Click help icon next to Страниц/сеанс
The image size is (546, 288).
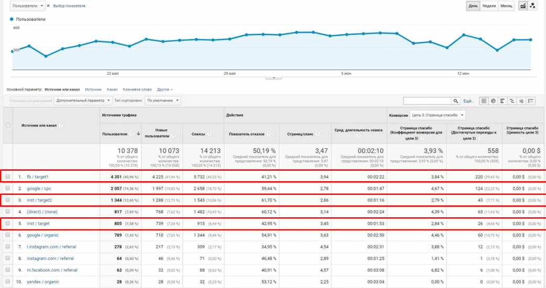318,134
